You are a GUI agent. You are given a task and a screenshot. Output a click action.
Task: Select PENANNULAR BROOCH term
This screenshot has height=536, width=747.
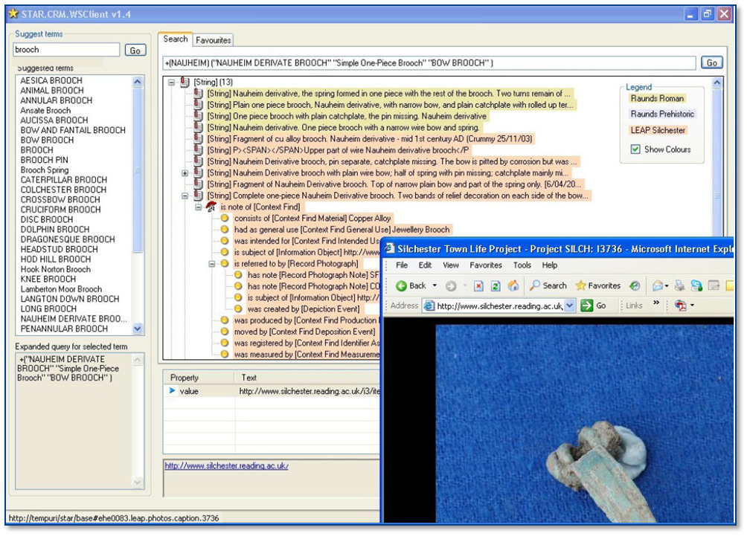tap(64, 329)
